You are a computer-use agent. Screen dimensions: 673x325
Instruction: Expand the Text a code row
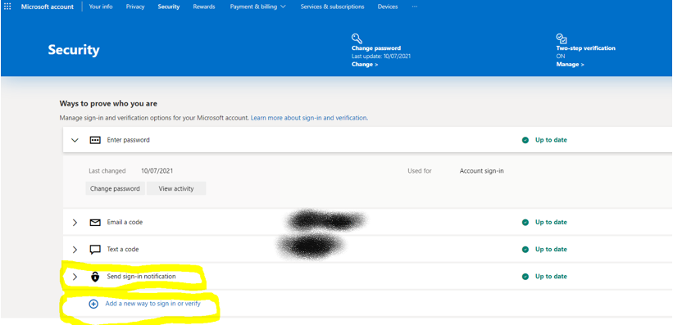point(75,250)
